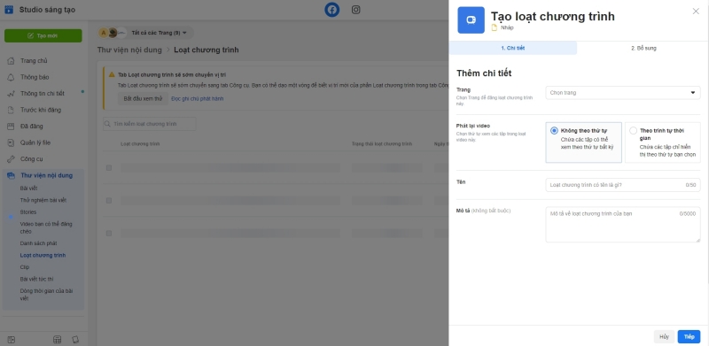This screenshot has width=709, height=346.
Task: Click the yellow warning triangle icon
Action: (x=112, y=74)
